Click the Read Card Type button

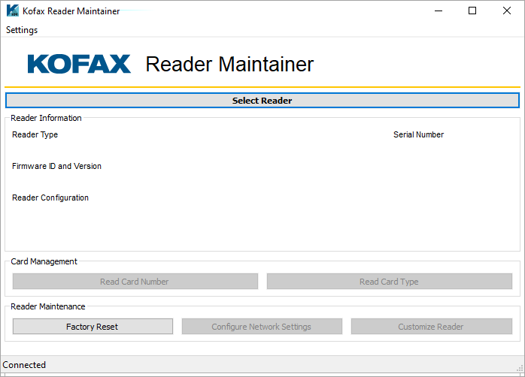389,282
